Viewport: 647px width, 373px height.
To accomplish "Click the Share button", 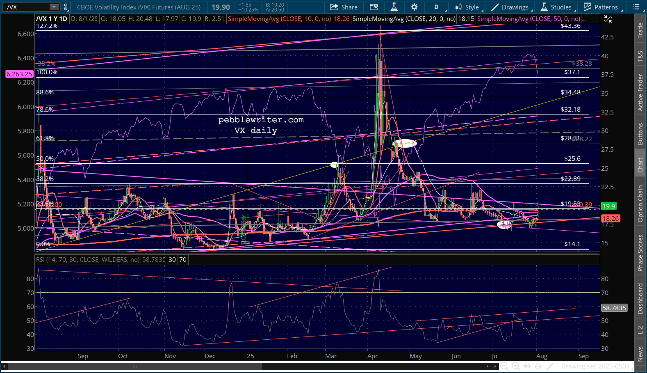I will (344, 7).
